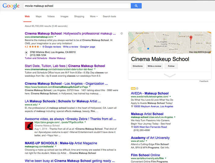
Task: Select the Web tab
Action: point(27,16)
